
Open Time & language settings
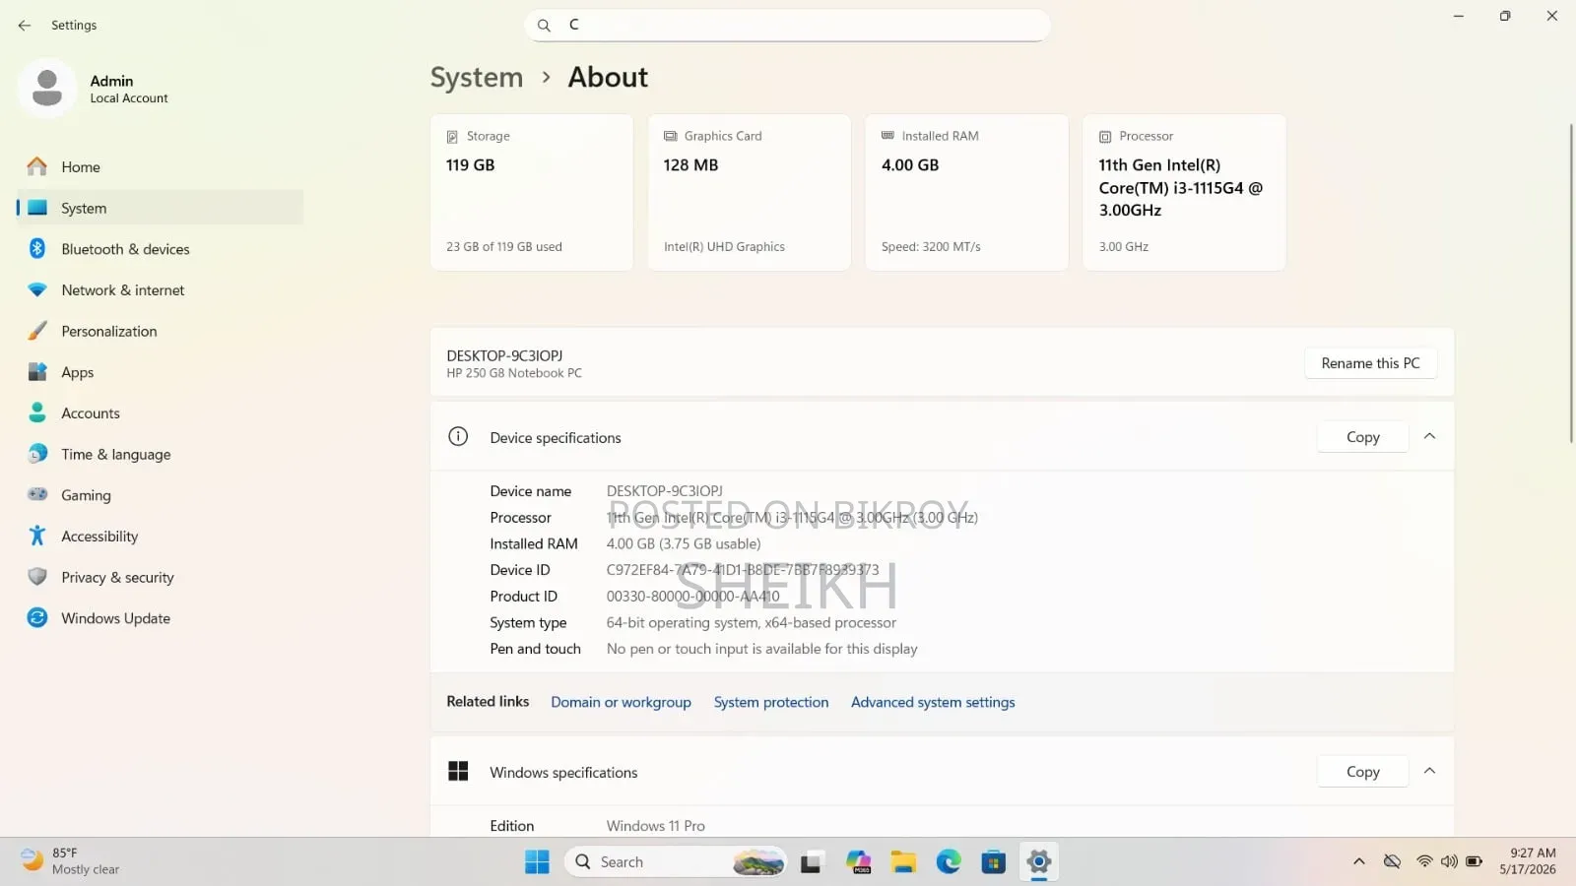point(161,455)
